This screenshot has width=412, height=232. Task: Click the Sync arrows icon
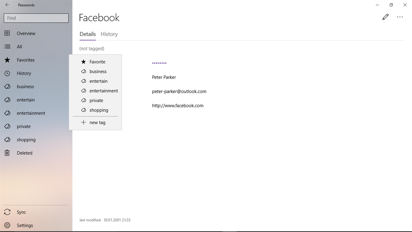(x=7, y=212)
